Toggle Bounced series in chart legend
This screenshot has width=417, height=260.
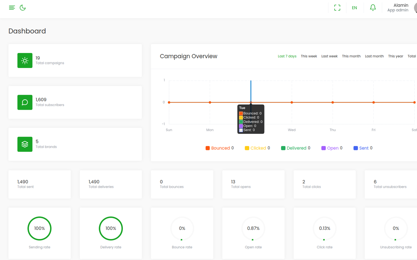[x=220, y=148]
